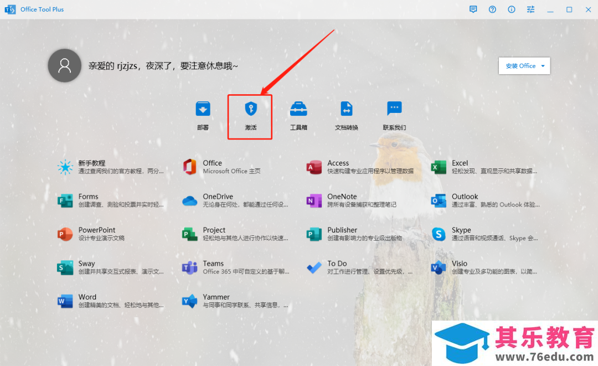Launch the PowerPoint app icon
Screen dimensions: 598x366
(65, 234)
